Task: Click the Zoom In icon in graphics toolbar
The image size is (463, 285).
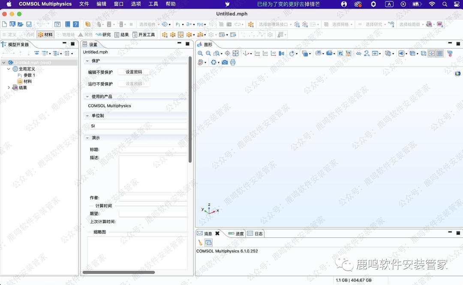Action: pos(200,54)
